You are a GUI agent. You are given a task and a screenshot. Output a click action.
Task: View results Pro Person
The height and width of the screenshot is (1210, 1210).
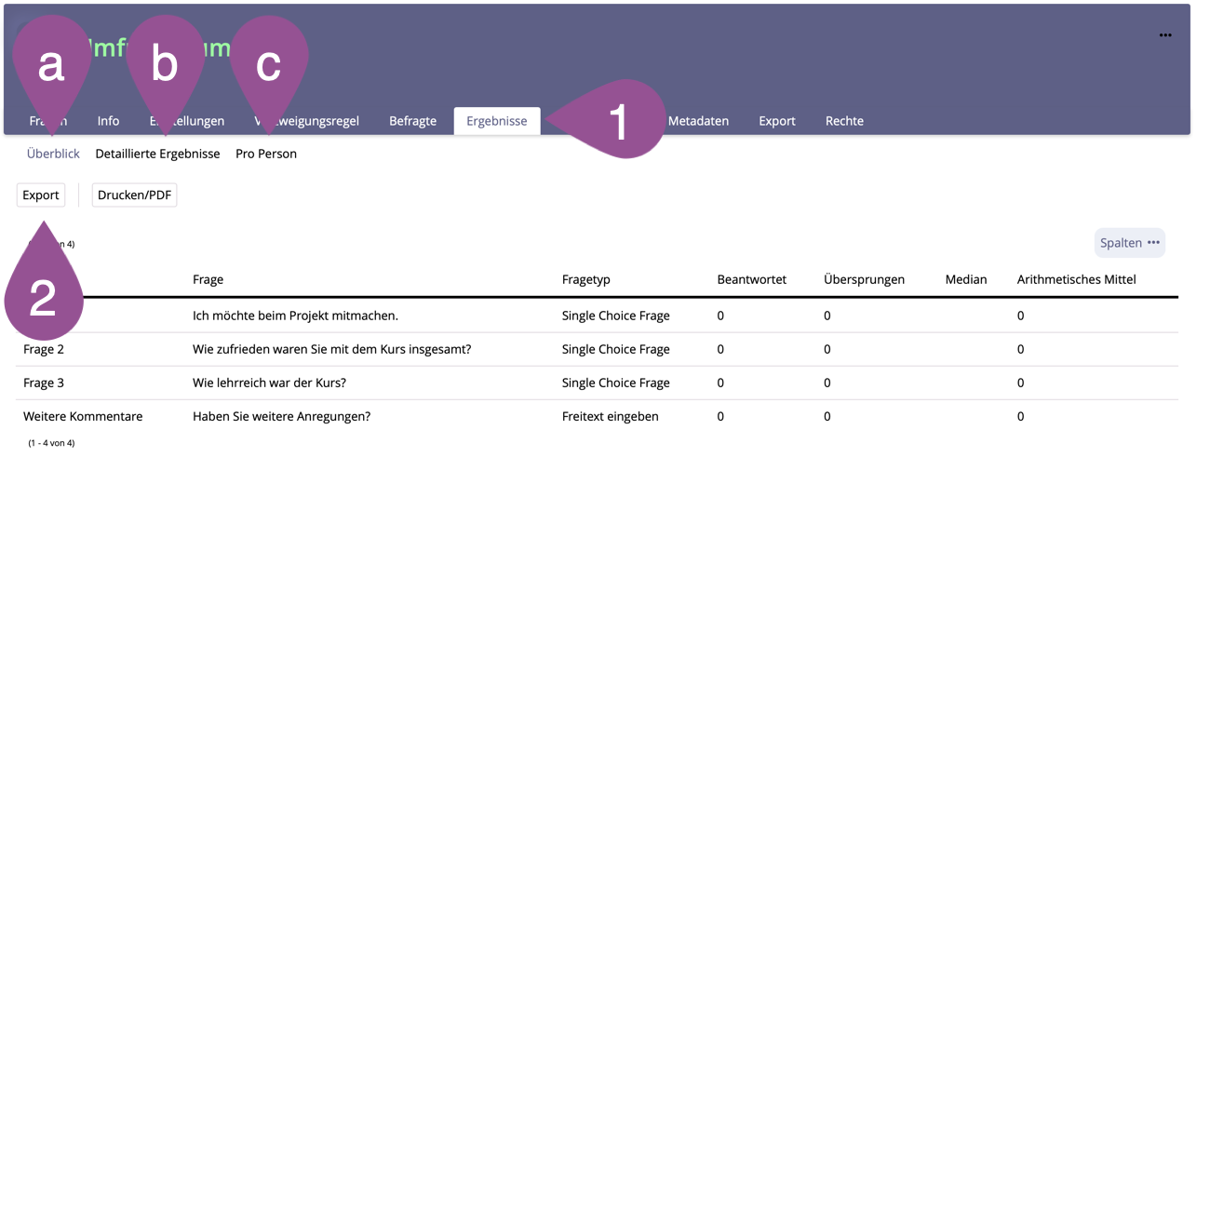point(266,154)
